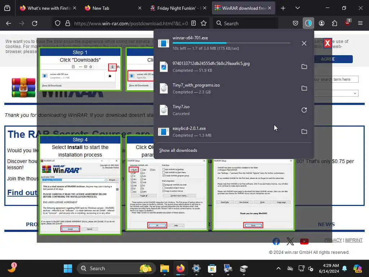Show hidden system tray icons chevron
Viewport: 369px width, 277px height.
click(279, 268)
